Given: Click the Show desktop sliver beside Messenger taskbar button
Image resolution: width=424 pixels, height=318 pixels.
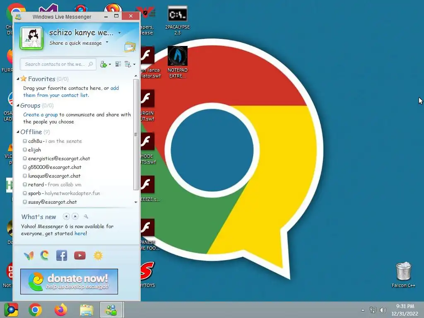Looking at the screenshot, I should click(x=123, y=310).
